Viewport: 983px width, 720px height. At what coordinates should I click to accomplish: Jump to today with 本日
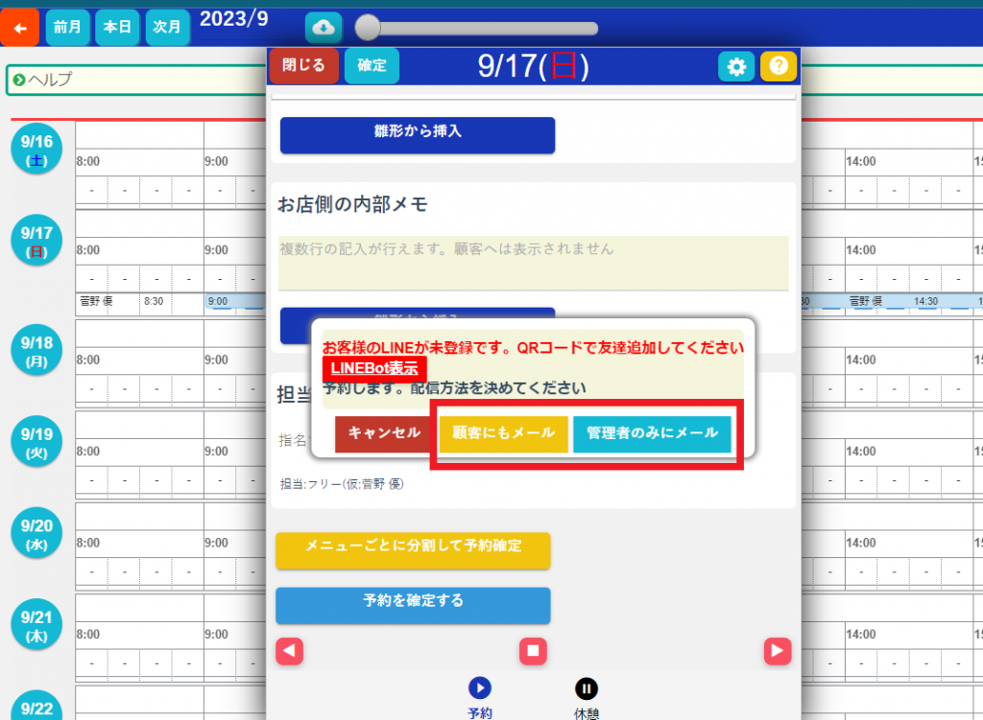tap(117, 27)
